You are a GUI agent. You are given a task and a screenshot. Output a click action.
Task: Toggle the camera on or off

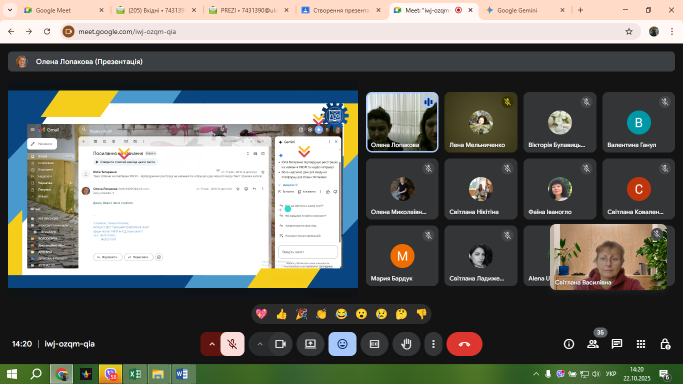click(x=280, y=344)
